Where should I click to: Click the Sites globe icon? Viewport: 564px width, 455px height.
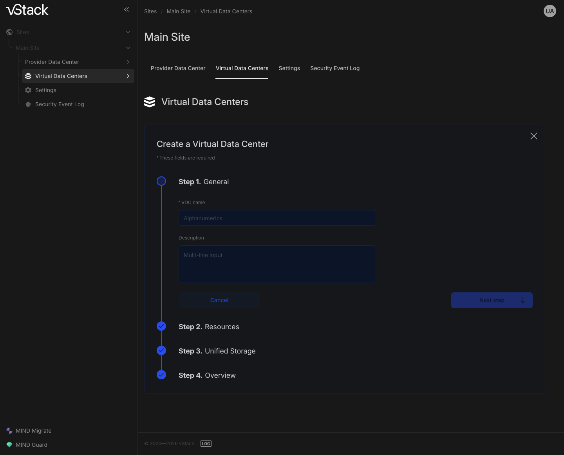[x=9, y=32]
